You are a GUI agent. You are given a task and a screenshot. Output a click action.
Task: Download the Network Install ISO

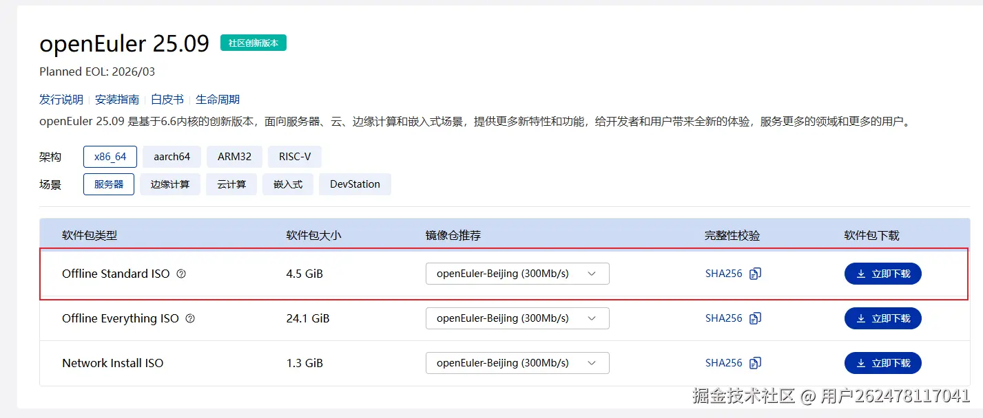882,363
